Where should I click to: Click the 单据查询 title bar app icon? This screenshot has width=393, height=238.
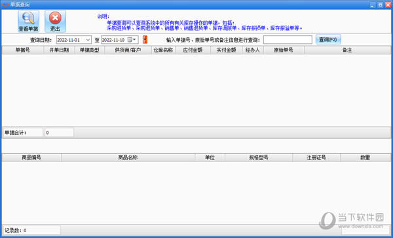pos(5,5)
